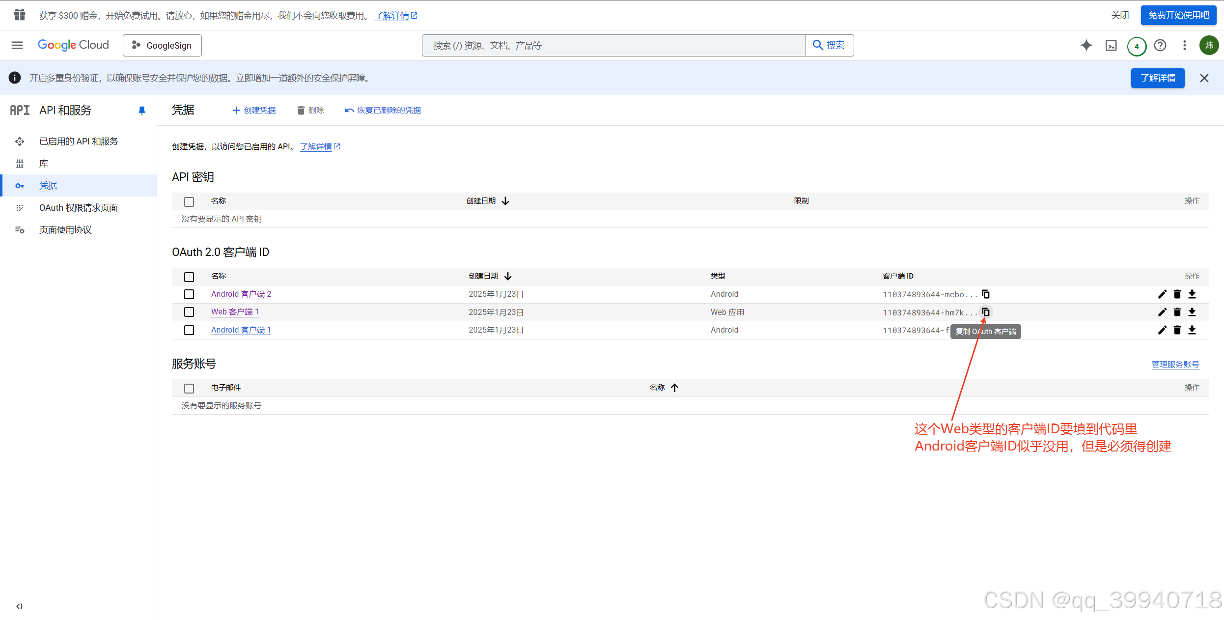Select all API 密钥 header checkbox
Screen dimensions: 1224x620
coord(189,201)
